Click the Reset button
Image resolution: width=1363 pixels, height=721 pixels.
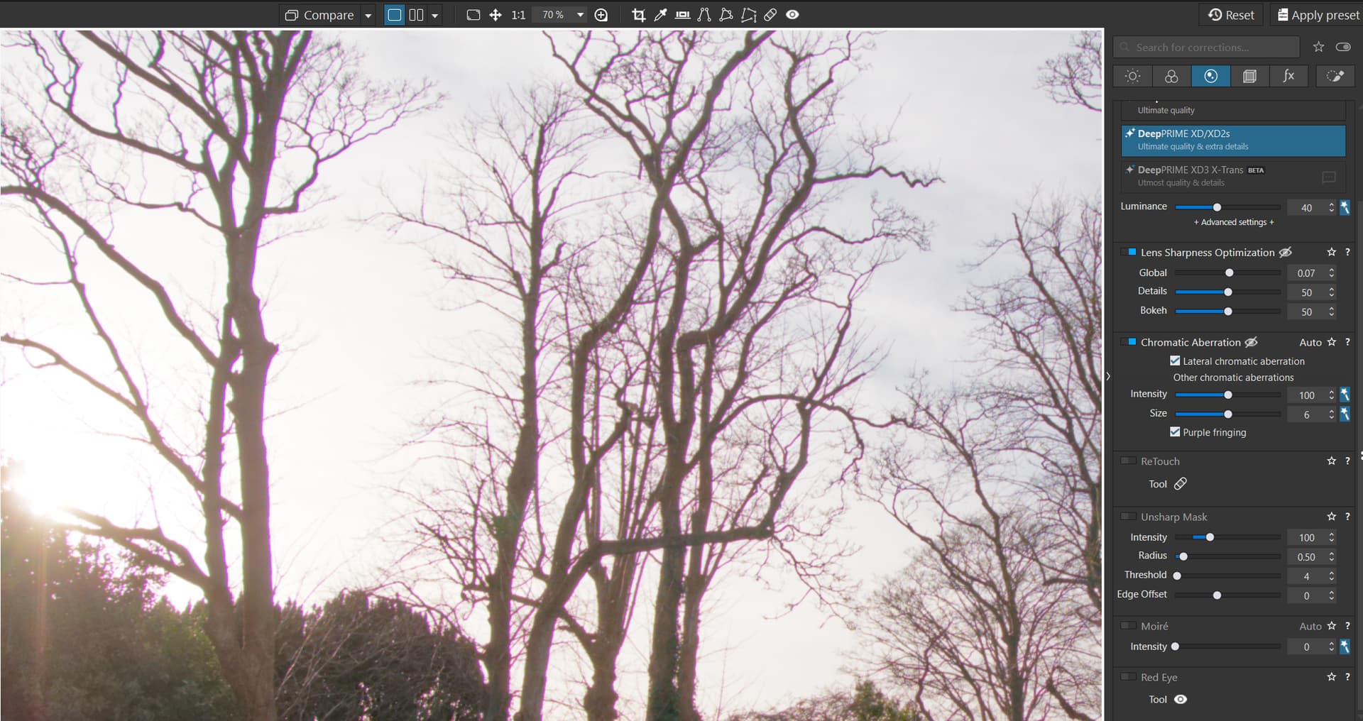(x=1232, y=15)
